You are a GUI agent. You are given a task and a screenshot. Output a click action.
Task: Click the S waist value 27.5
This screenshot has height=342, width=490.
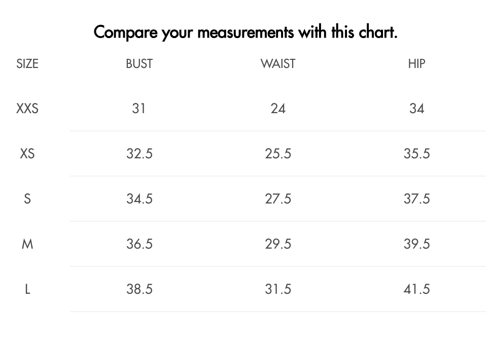pyautogui.click(x=278, y=199)
